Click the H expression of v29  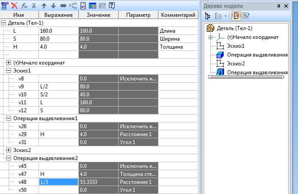click(58, 134)
